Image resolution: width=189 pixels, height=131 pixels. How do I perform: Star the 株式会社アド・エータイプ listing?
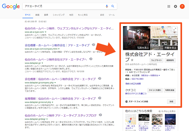point(132,60)
